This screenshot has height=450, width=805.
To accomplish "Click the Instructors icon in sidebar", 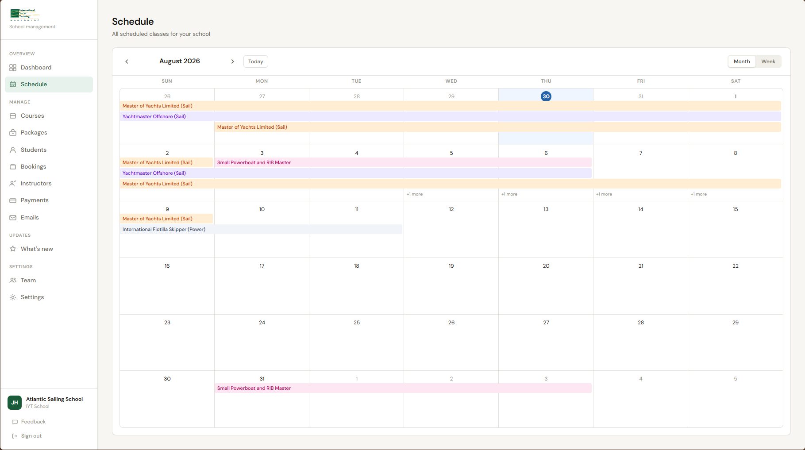I will pyautogui.click(x=13, y=184).
